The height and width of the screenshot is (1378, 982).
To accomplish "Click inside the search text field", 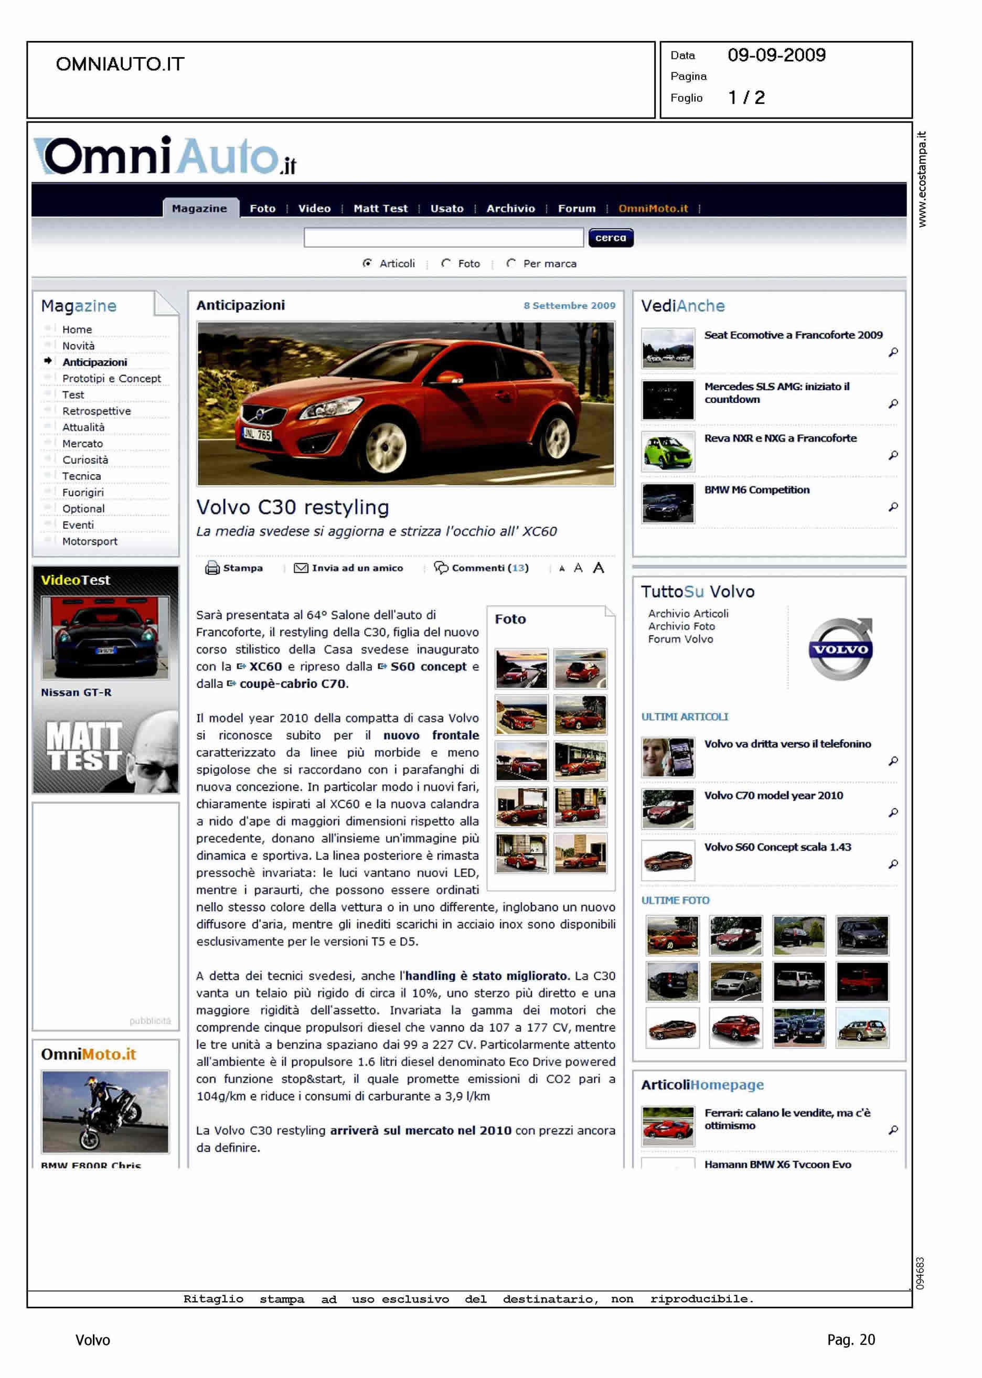I will click(x=443, y=238).
